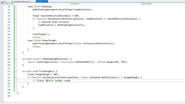Image resolution: width=185 pixels, height=104 pixels.
Task: Open the Assembly-CSharp project dropdown
Action: click(x=71, y=4)
